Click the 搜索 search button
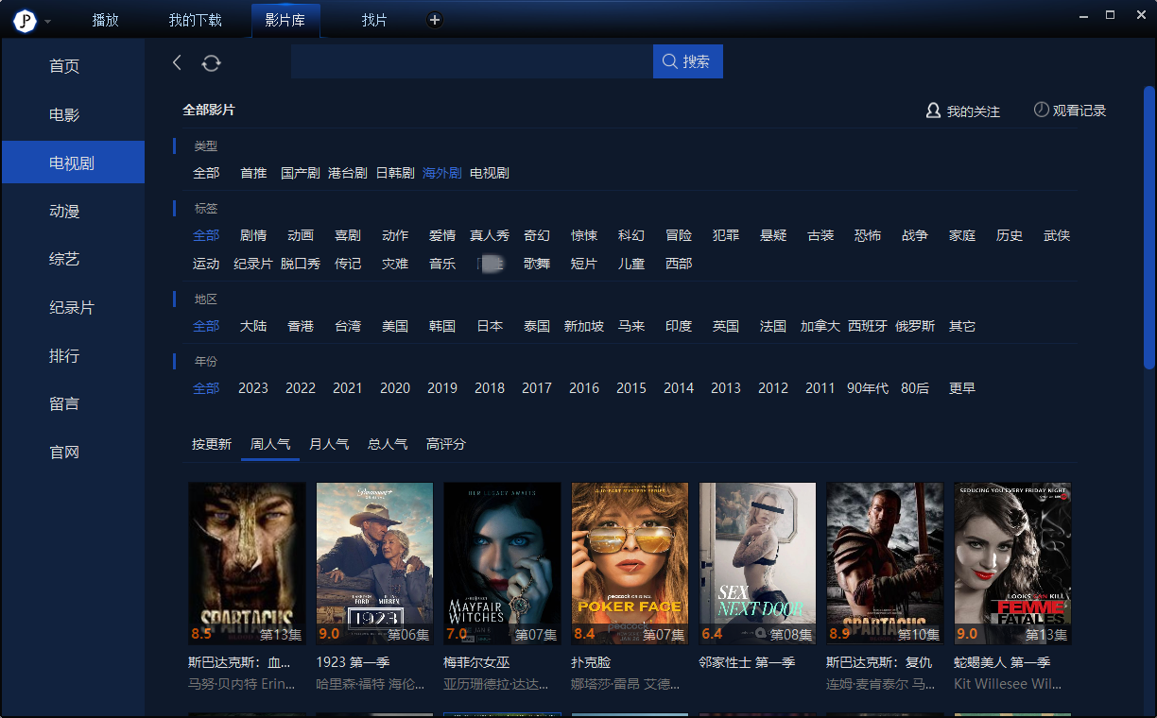This screenshot has height=718, width=1157. click(x=687, y=61)
